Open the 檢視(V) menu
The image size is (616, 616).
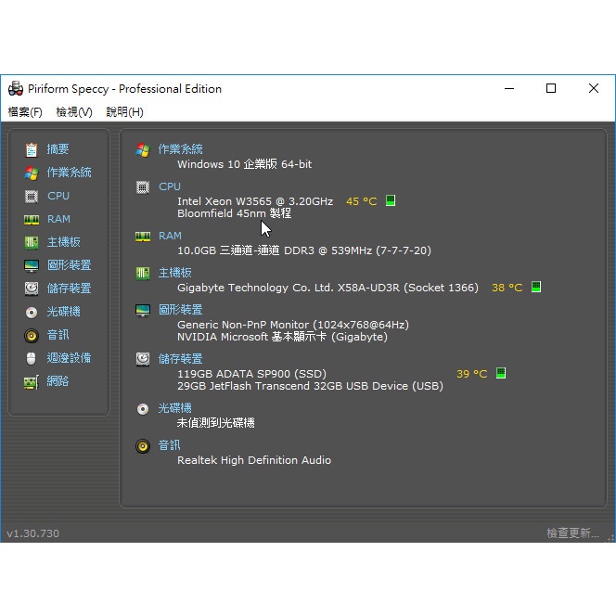[74, 112]
